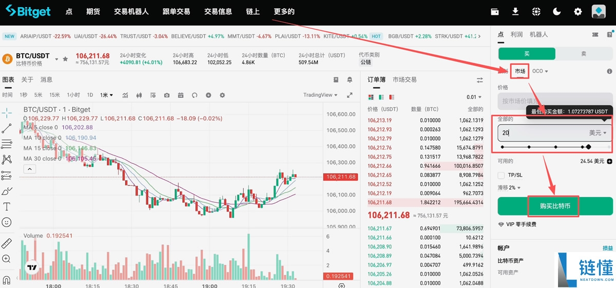Open the settings gear in header
This screenshot has height=288, width=616.
coord(578,12)
